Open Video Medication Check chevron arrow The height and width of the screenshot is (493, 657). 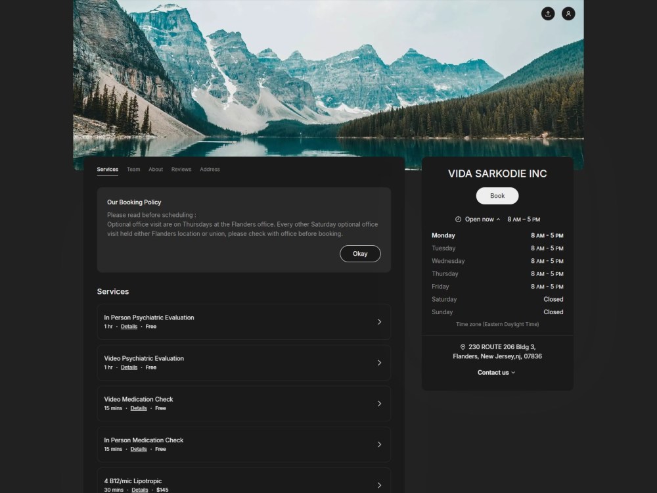(x=379, y=404)
